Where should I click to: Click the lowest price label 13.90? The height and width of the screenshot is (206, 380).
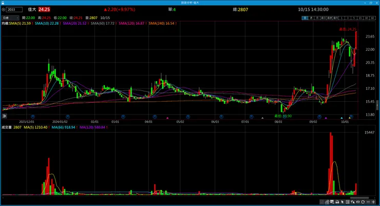(x=283, y=116)
